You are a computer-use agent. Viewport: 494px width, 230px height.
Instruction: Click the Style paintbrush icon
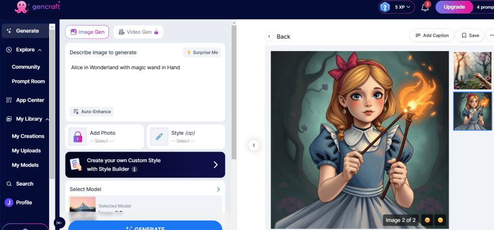click(159, 137)
